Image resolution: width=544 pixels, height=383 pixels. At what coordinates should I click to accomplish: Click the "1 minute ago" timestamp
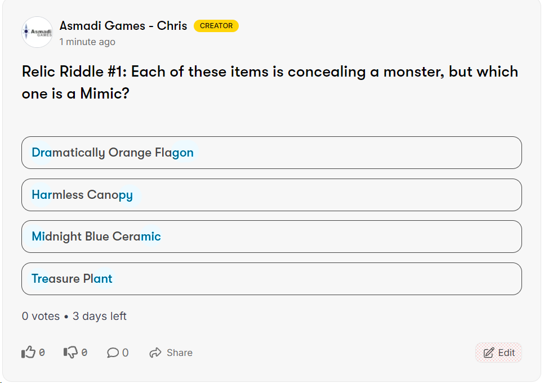click(x=87, y=42)
